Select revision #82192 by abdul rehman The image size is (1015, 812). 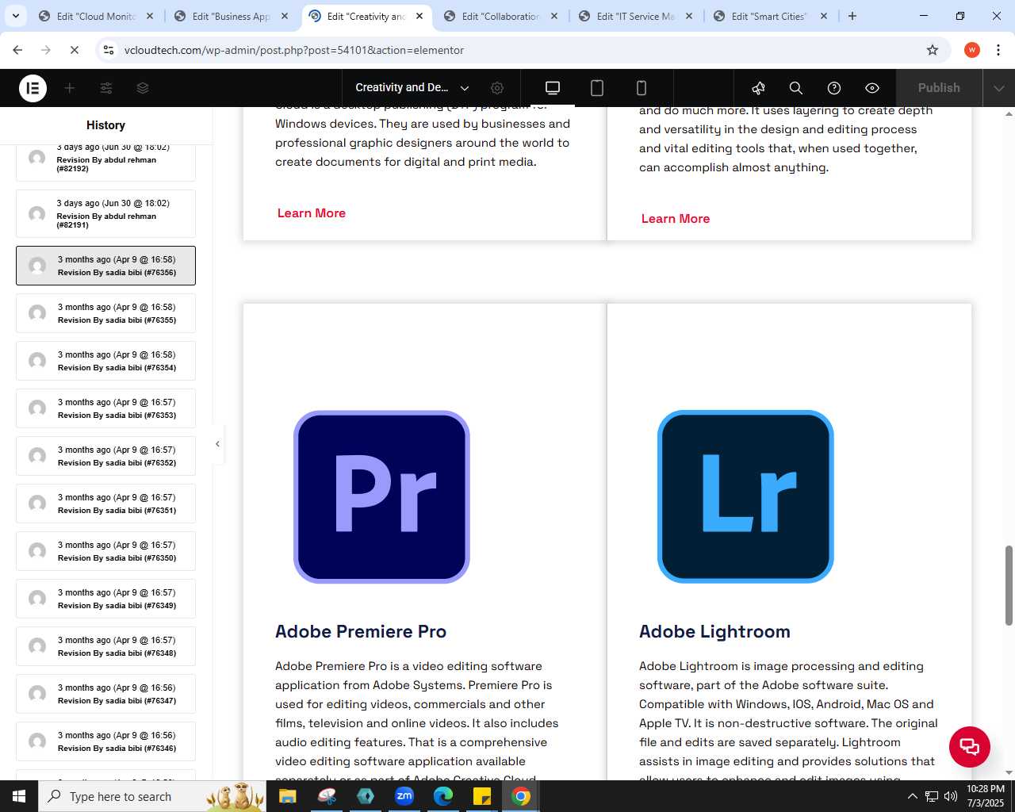pyautogui.click(x=105, y=163)
